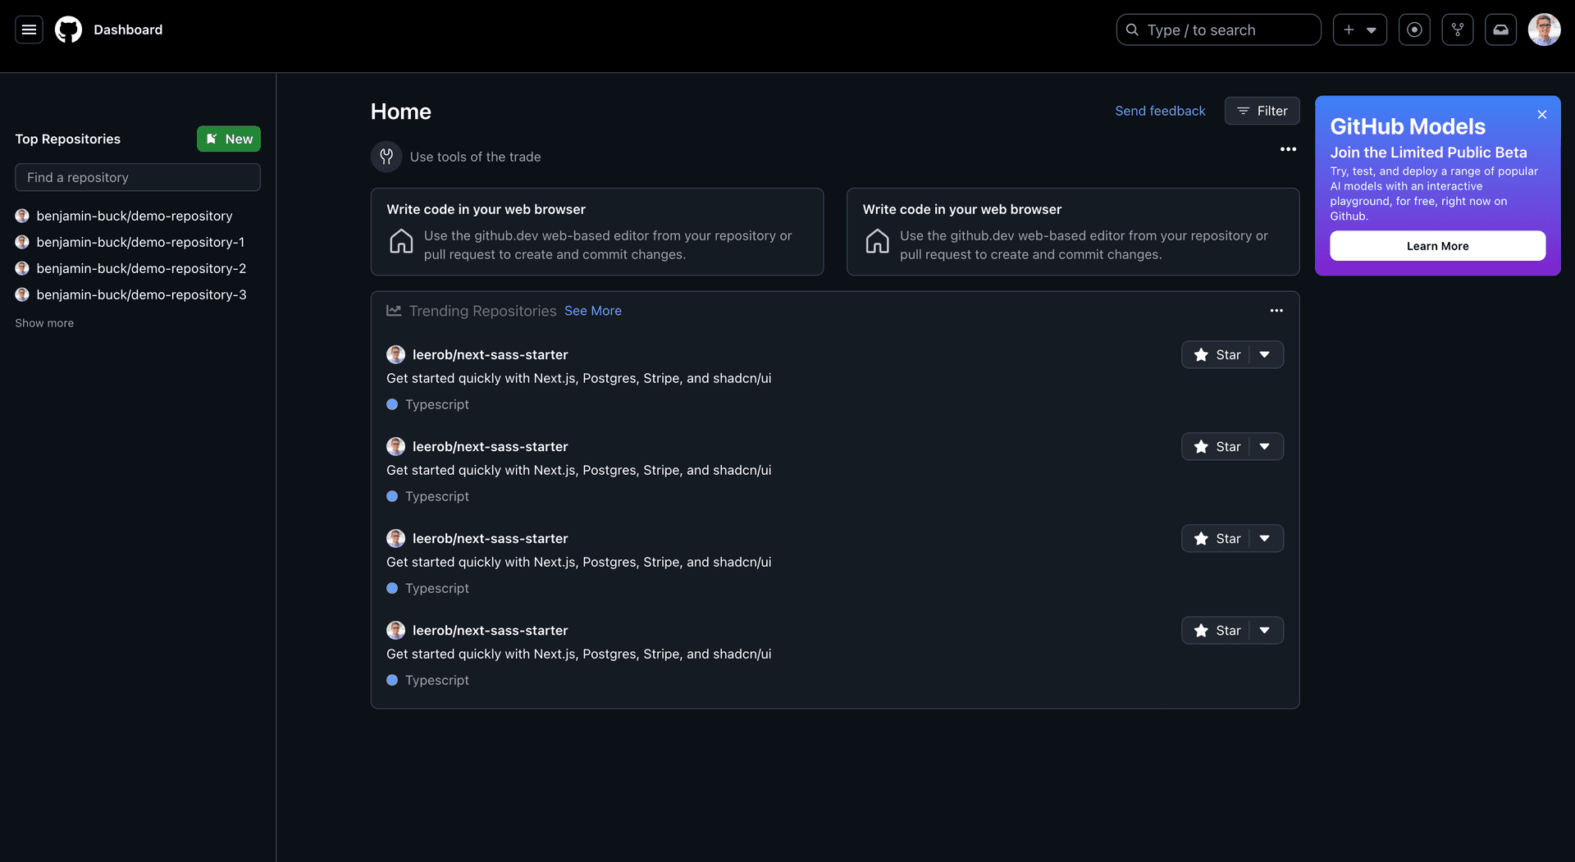1575x862 pixels.
Task: Expand star dropdown for third trending repository
Action: click(x=1266, y=538)
